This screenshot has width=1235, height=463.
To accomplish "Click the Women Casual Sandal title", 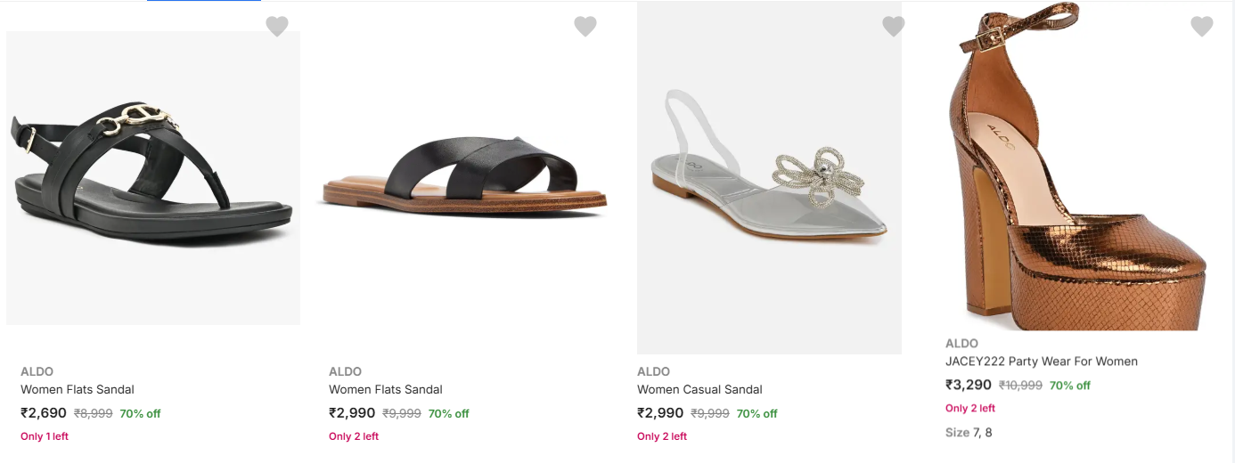I will [x=699, y=390].
